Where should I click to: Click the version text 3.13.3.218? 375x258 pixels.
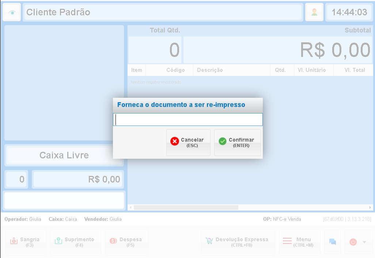click(359, 219)
